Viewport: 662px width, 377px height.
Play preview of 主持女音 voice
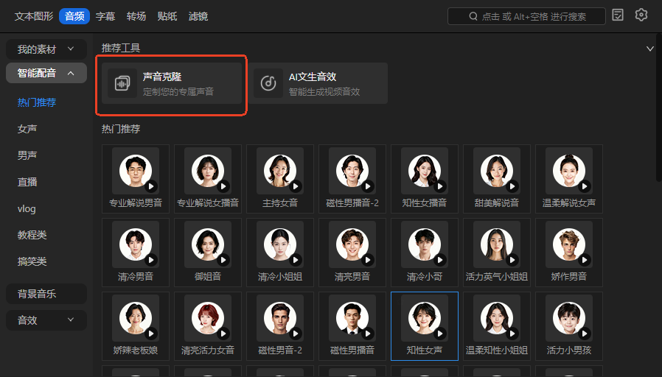pyautogui.click(x=296, y=186)
